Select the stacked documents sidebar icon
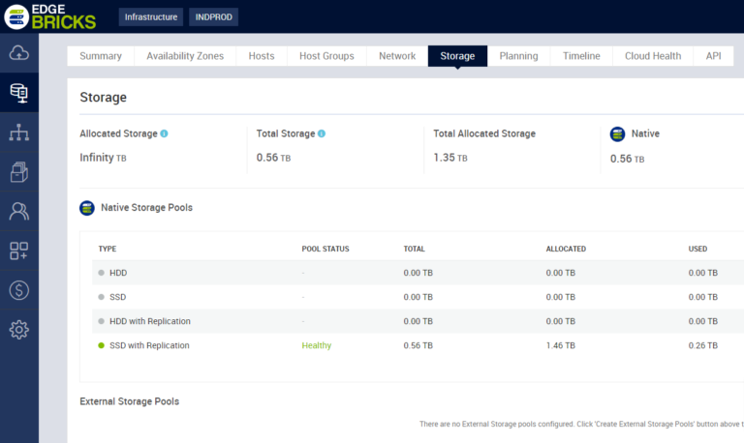744x443 pixels. point(18,171)
